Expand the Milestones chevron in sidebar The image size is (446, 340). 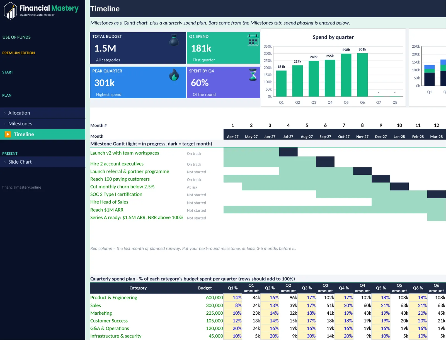5,124
